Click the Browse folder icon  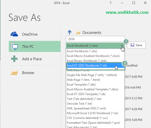(14, 73)
